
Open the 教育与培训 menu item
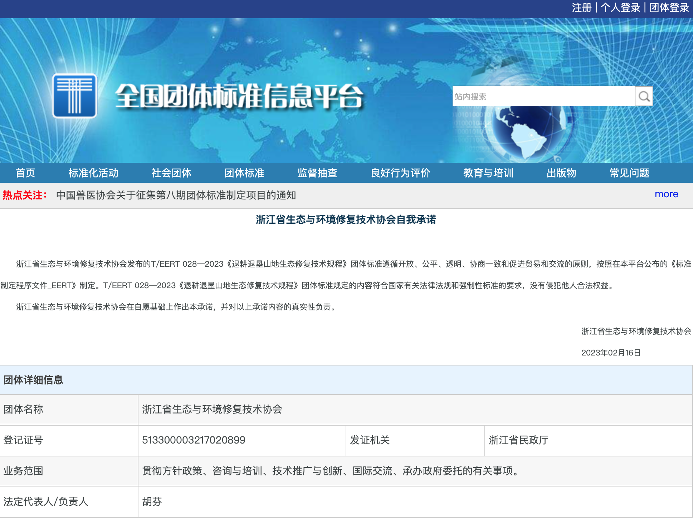point(488,173)
